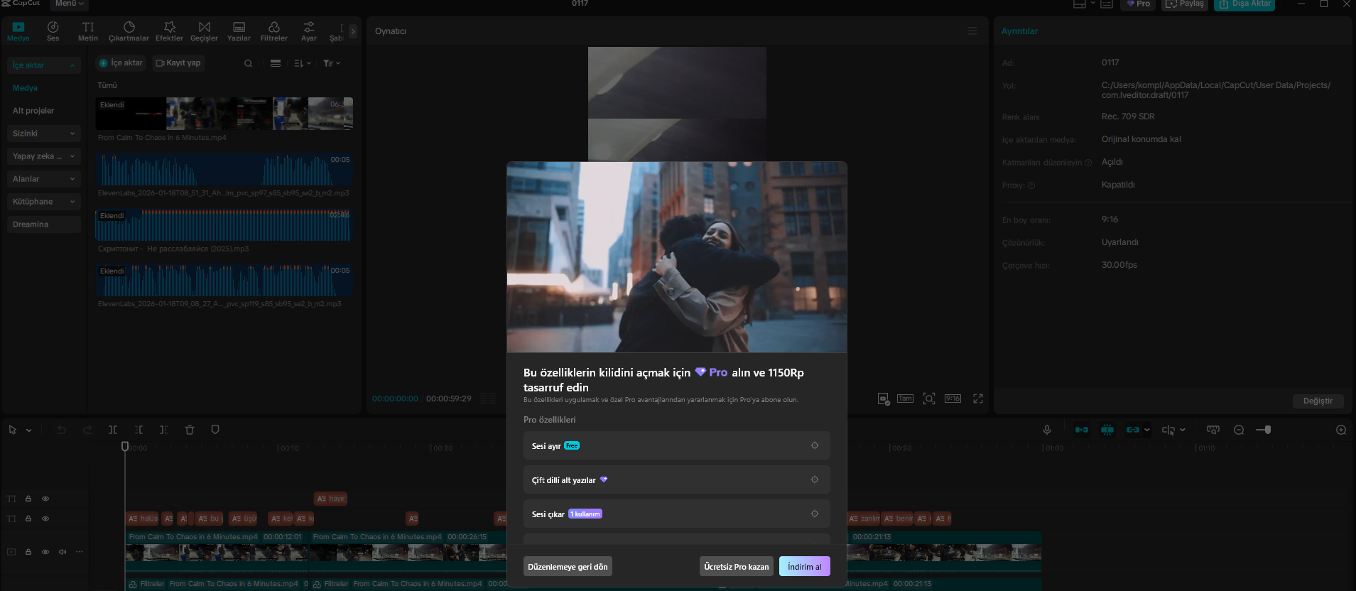This screenshot has width=1356, height=591.
Task: Open the Yazılar captions tab
Action: (239, 31)
